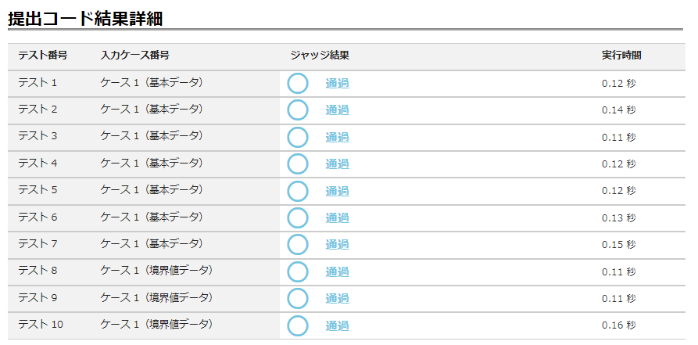Click the pass circle icon for テスト 9
Viewport: 698px width, 345px height.
[298, 298]
